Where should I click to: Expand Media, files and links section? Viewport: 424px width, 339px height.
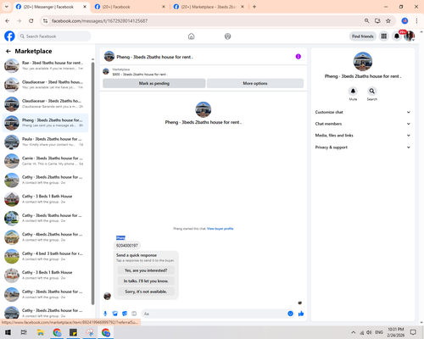363,136
